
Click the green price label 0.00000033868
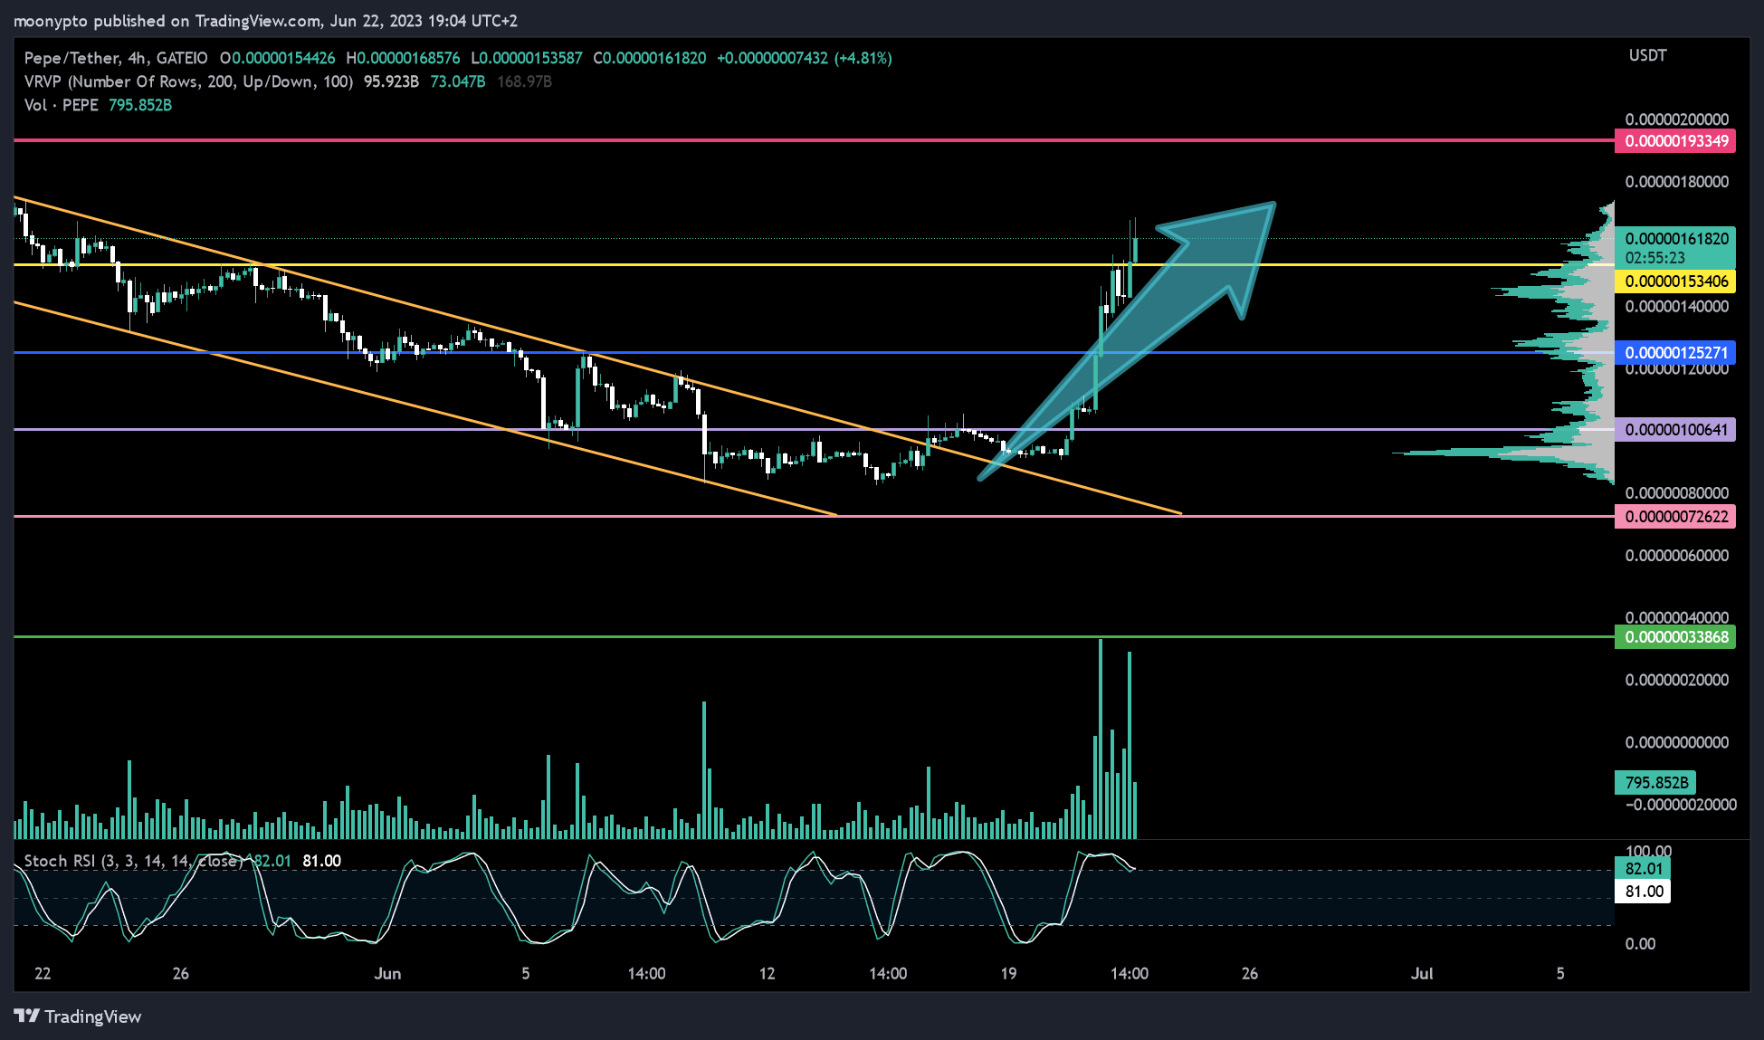tap(1675, 637)
